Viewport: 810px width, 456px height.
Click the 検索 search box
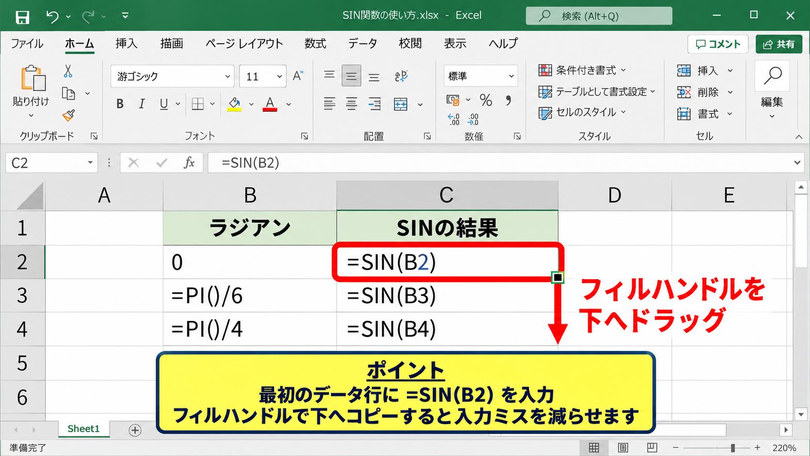pos(599,16)
